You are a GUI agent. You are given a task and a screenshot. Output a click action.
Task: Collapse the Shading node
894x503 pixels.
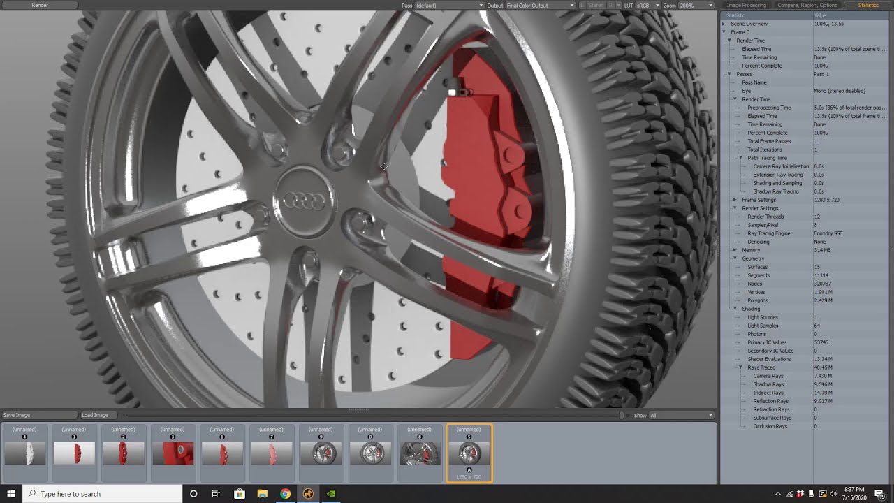735,309
